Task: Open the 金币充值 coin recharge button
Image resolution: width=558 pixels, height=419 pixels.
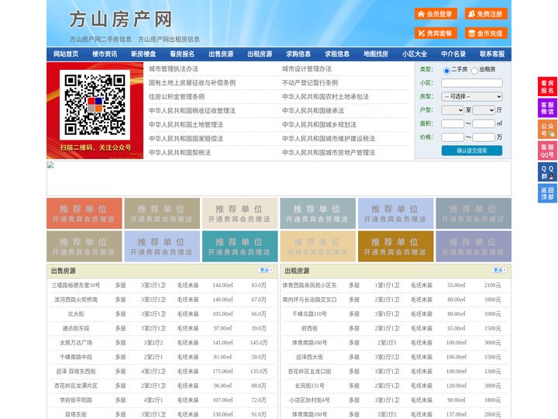Action: click(486, 33)
